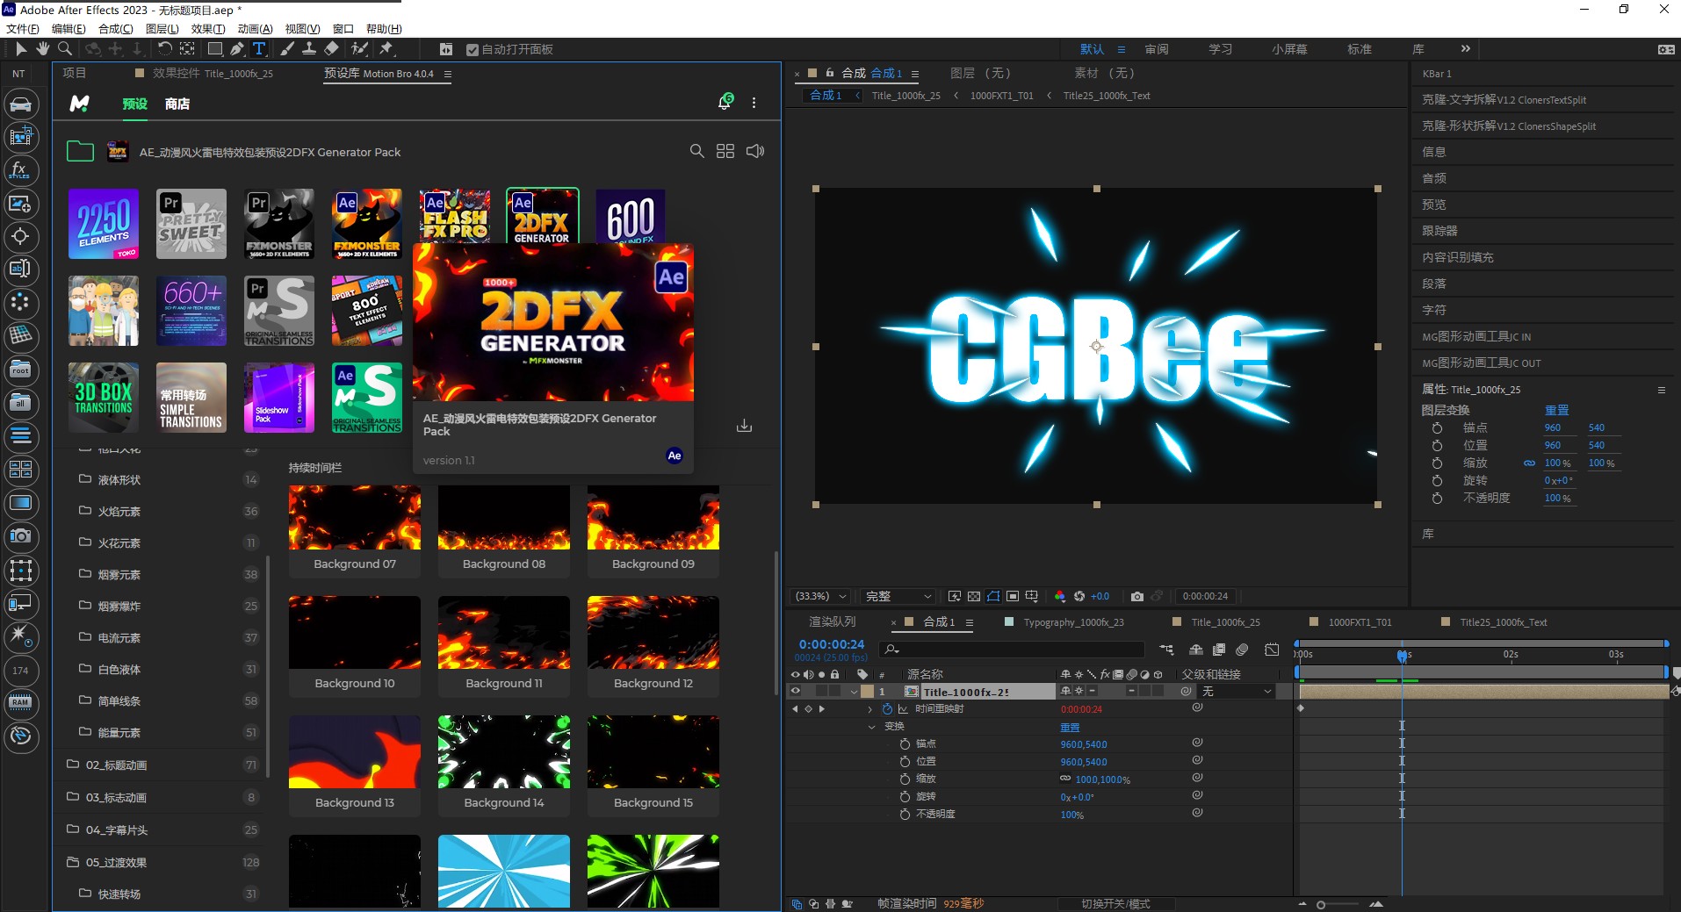The image size is (1681, 912).
Task: Toggle opacity stopwatch in timeline
Action: 905,814
